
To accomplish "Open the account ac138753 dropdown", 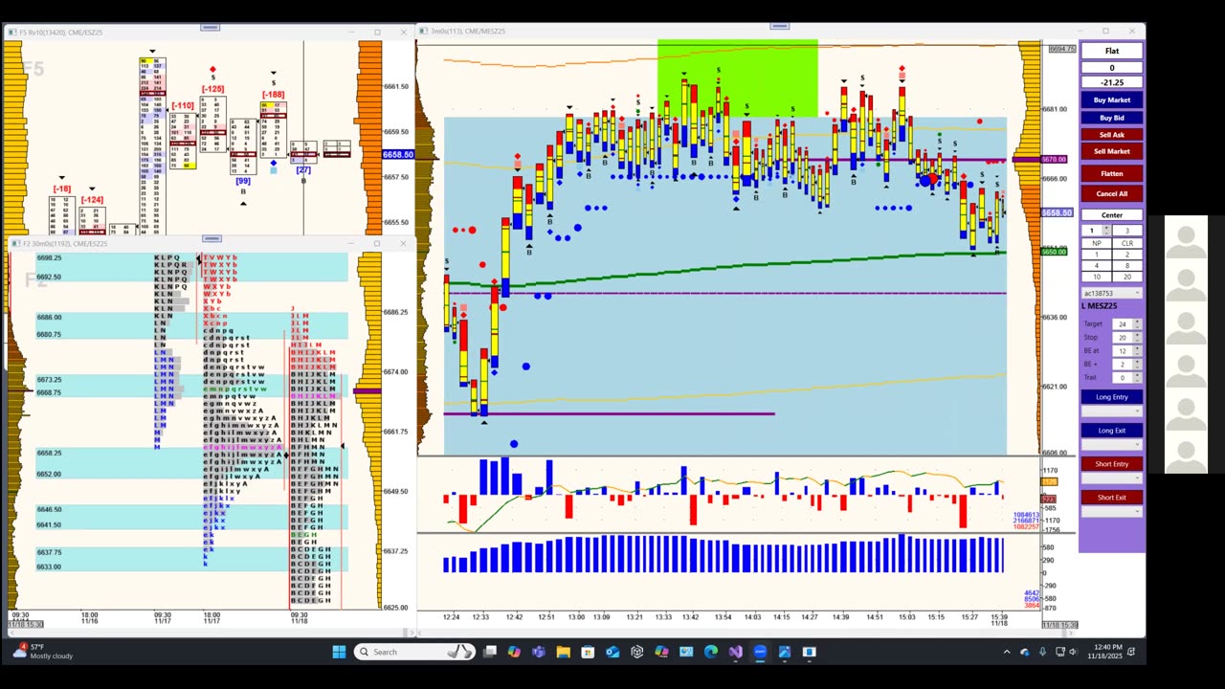I will click(x=1111, y=293).
